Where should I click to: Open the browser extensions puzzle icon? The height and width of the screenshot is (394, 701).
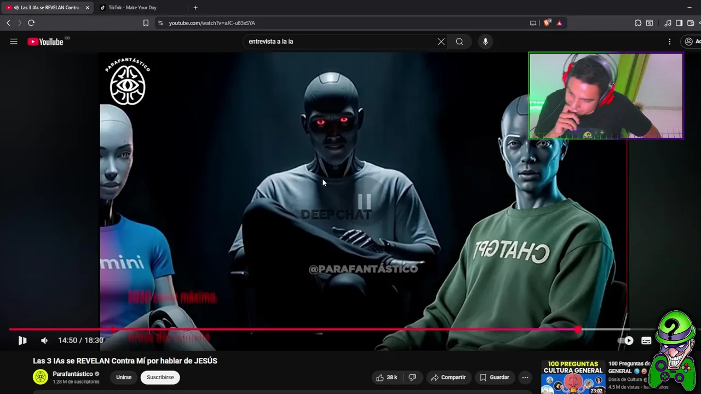[638, 23]
